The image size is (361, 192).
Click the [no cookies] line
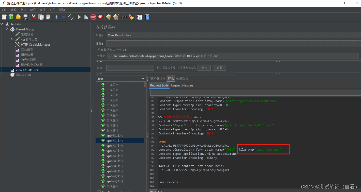169,182
